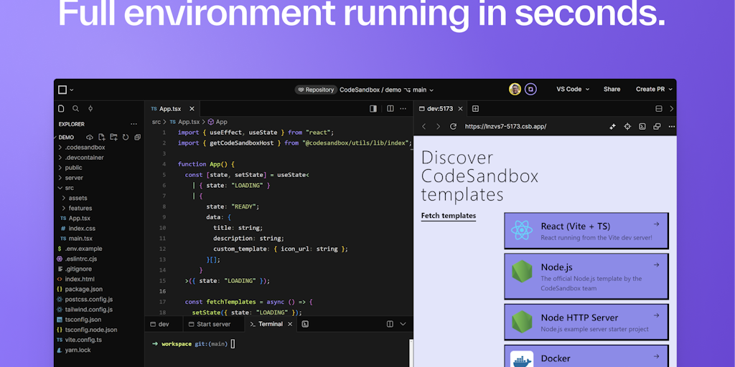Click the refresh explorer icon beside DEMO

(126, 137)
